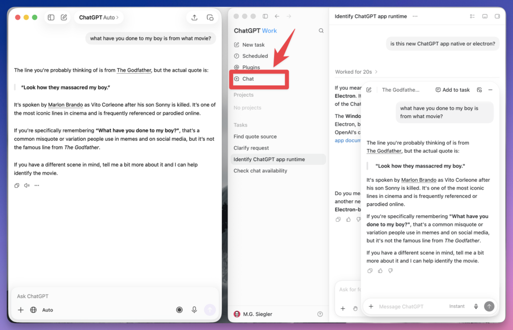Click the Projects section header
513x330 pixels.
pos(243,95)
